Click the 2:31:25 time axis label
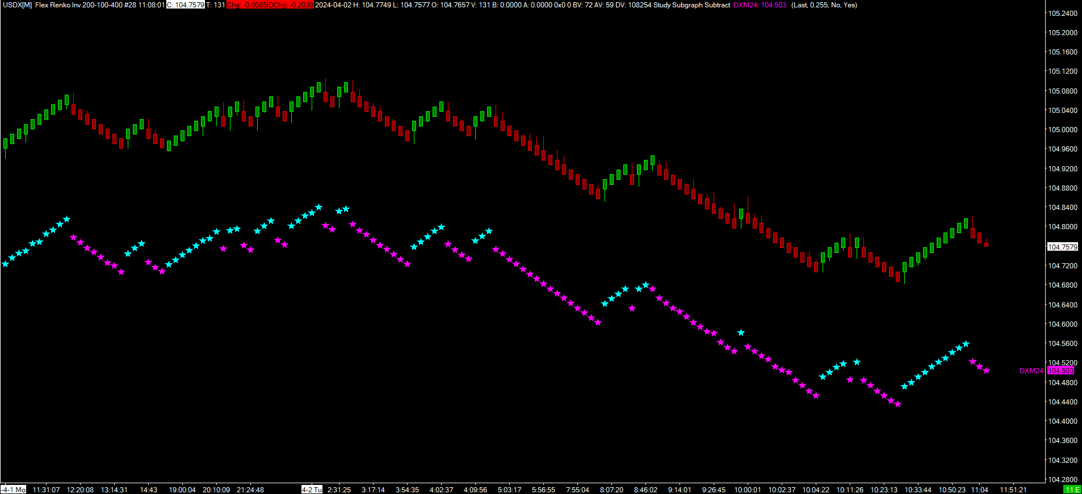1082x494 pixels. point(339,489)
